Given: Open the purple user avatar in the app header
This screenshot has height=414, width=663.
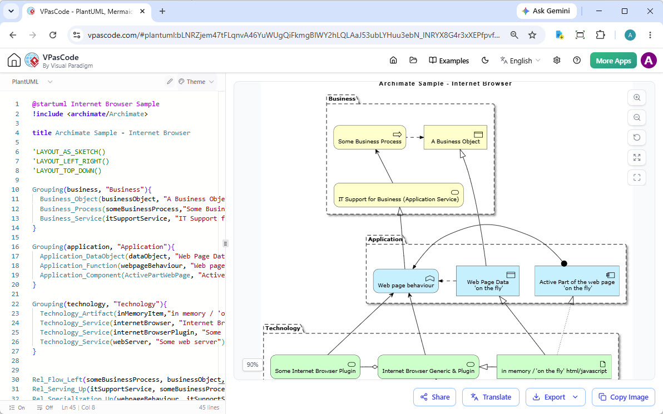Looking at the screenshot, I should tap(649, 61).
